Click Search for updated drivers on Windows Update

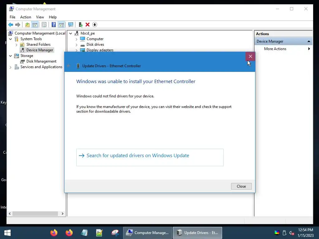[x=150, y=157]
